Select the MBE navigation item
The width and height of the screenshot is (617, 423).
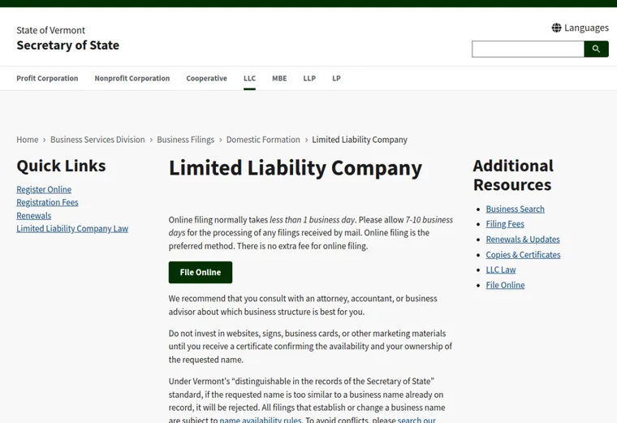tap(279, 78)
